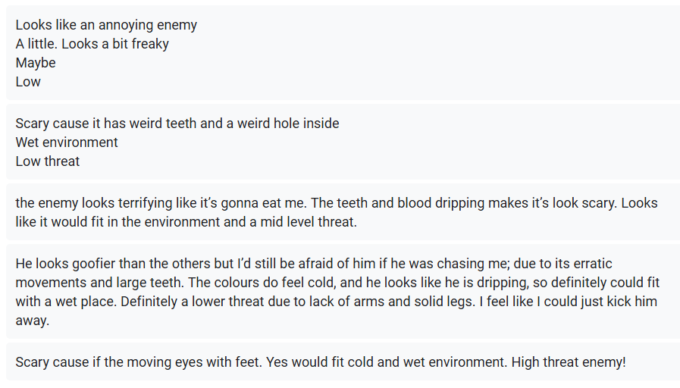Click 'the enemy looks terrifying' sentence
Screen dimensions: 680x388
click(161, 203)
